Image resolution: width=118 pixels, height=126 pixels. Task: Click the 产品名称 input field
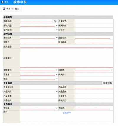tap(94, 87)
